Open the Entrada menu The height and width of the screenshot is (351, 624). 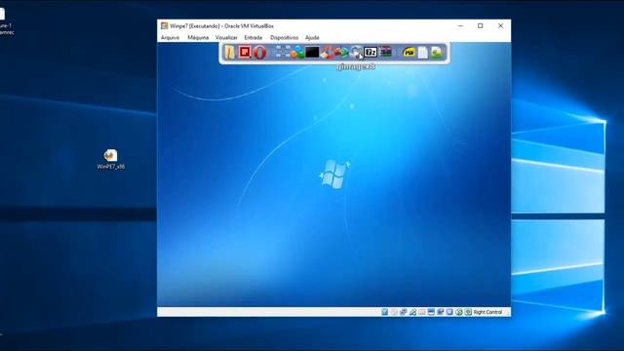click(253, 37)
